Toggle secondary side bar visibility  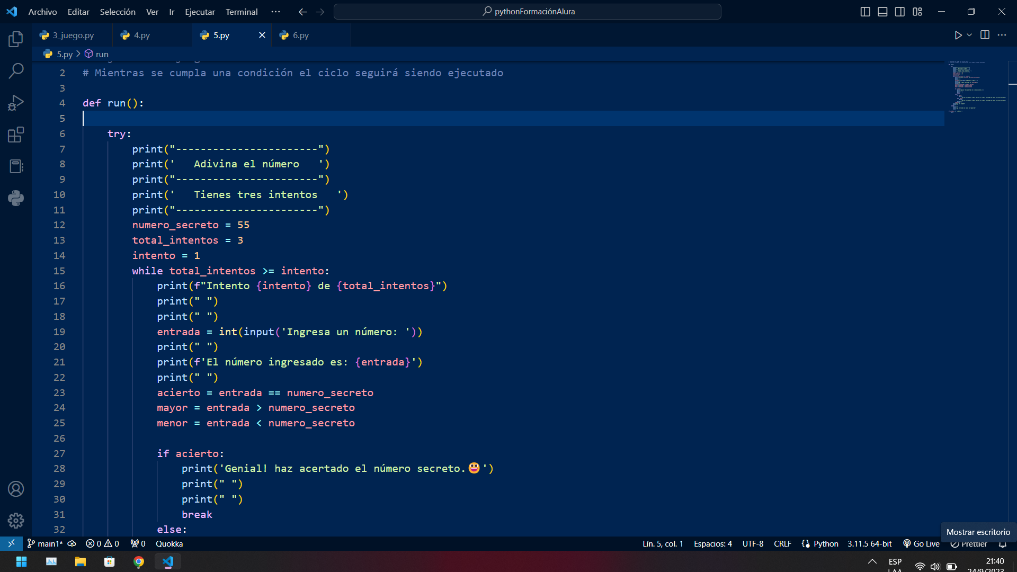(x=900, y=12)
